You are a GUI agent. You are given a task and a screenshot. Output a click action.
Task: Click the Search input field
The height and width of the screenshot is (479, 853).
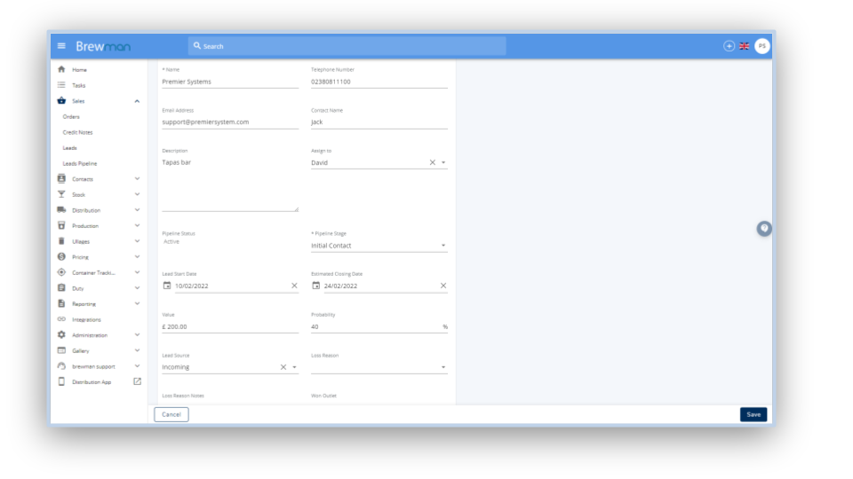(x=347, y=46)
